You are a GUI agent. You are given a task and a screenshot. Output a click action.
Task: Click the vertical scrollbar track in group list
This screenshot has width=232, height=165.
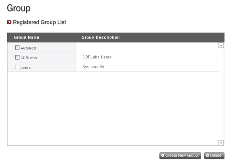[221, 94]
